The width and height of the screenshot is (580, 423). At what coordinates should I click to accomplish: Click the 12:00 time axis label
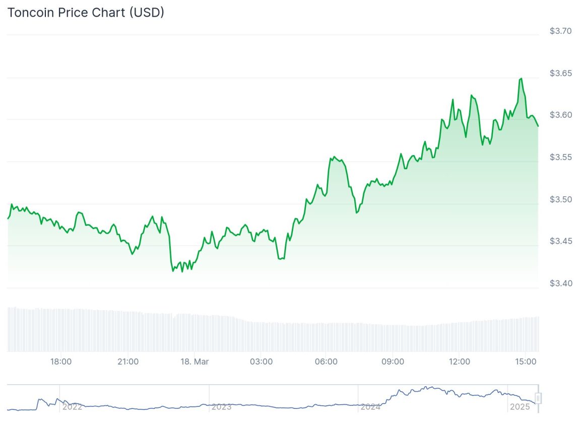(460, 362)
